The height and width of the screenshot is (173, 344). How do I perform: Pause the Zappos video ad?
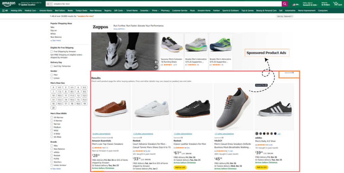click(156, 62)
